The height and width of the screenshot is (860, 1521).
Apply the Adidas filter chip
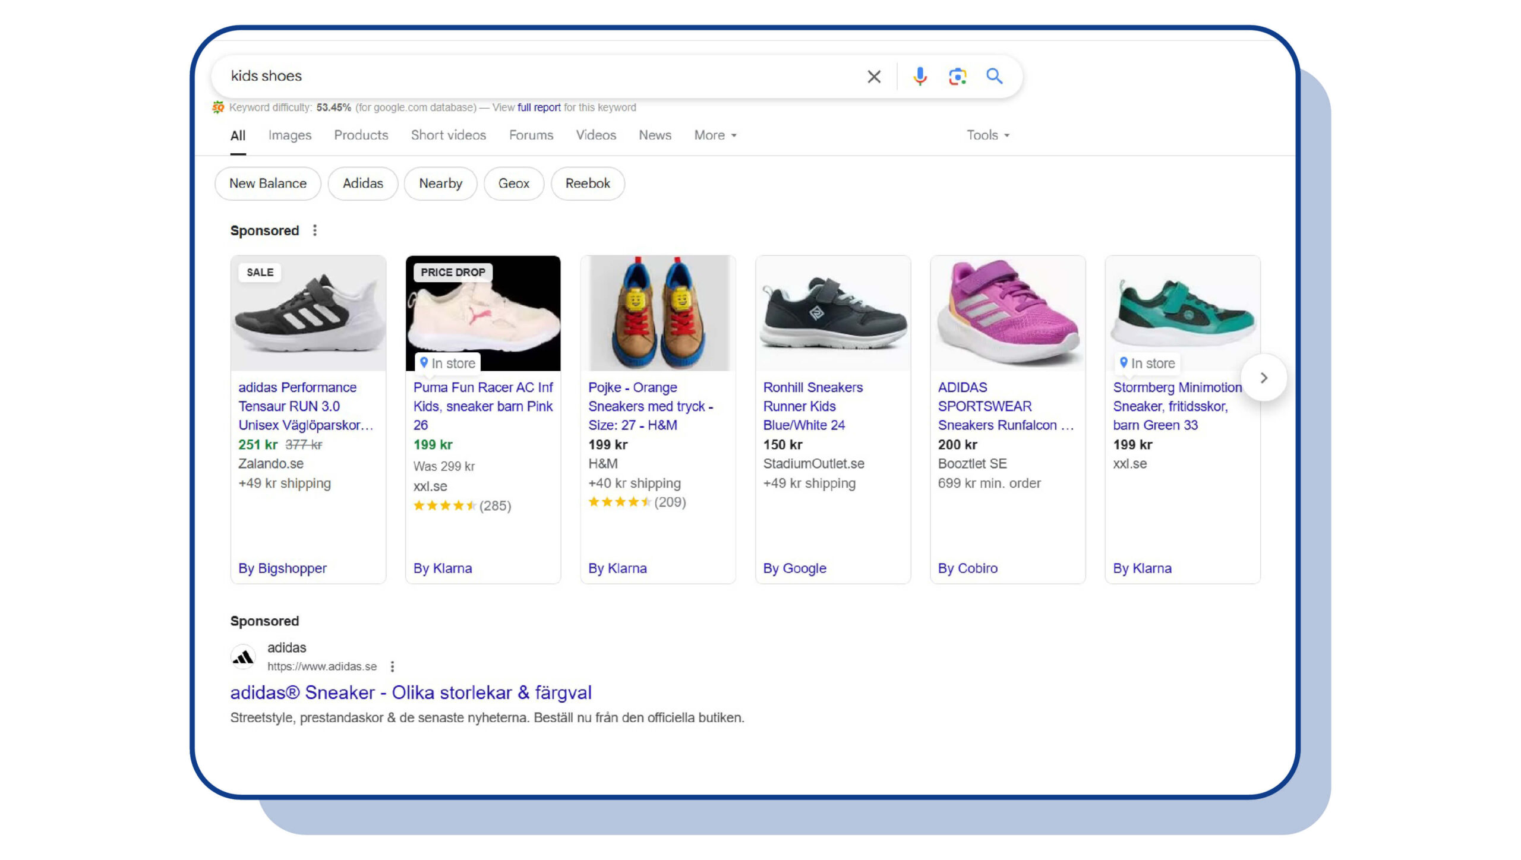coord(363,184)
